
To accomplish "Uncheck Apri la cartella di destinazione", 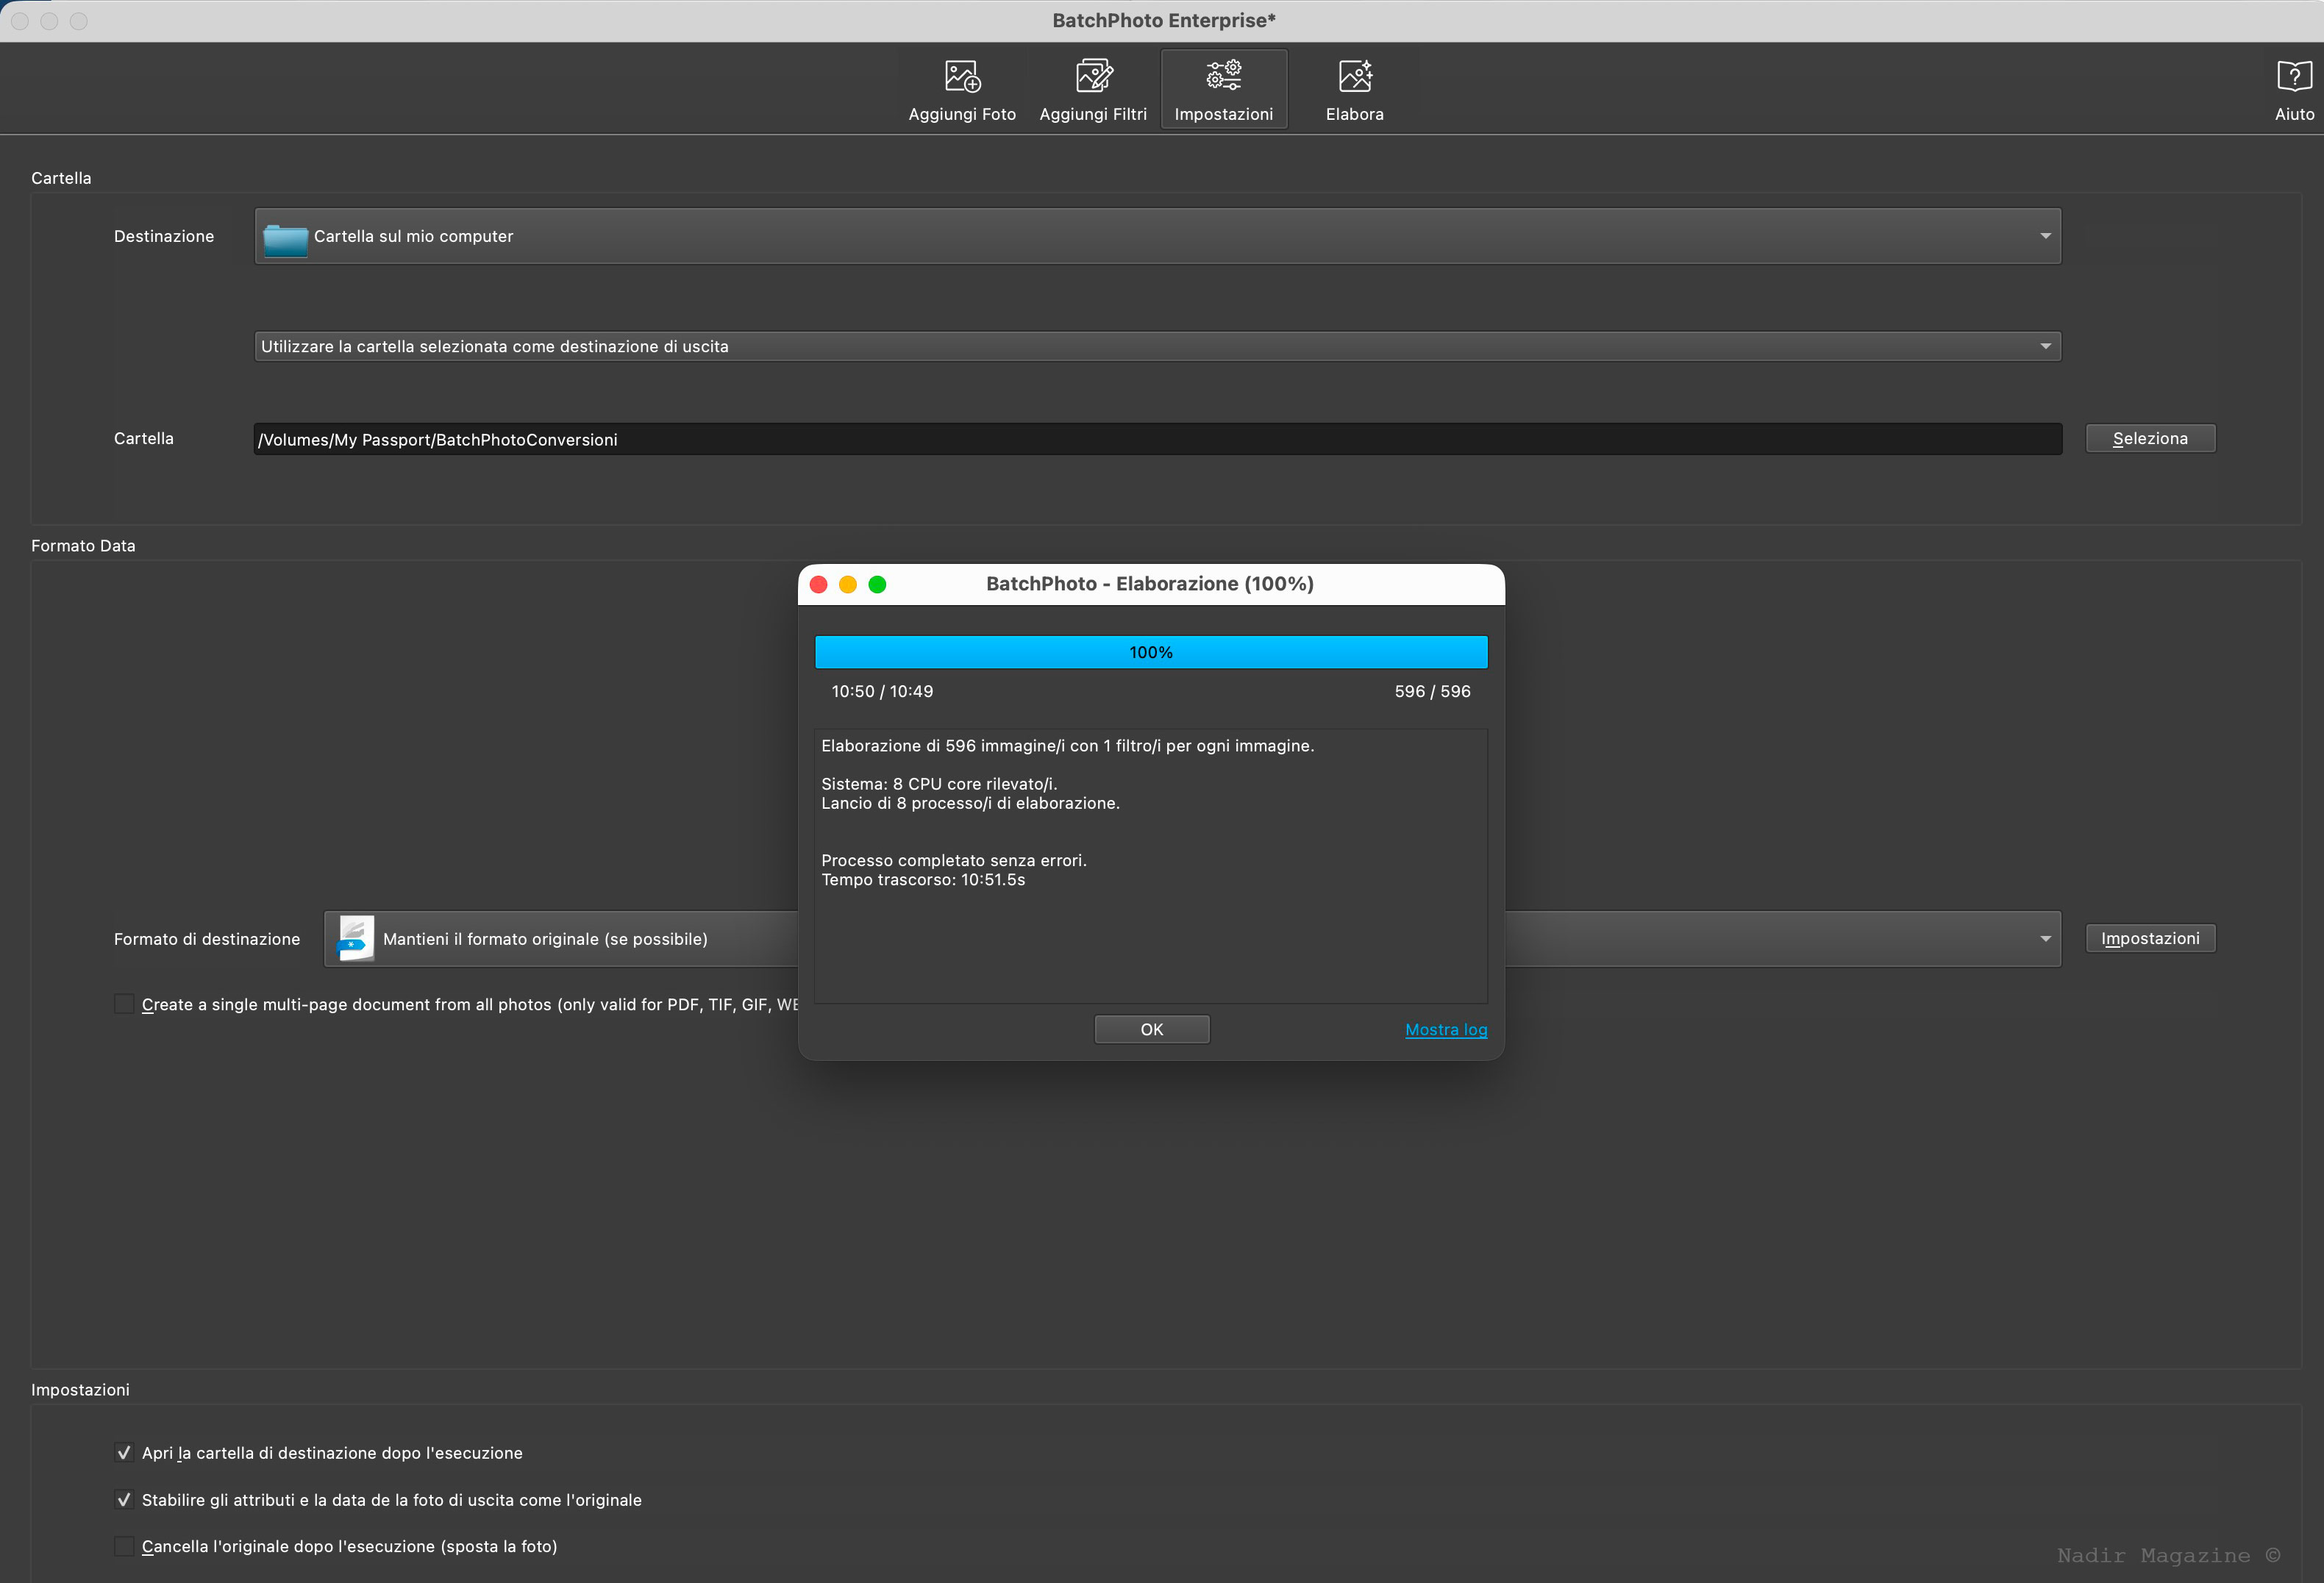I will (x=124, y=1453).
